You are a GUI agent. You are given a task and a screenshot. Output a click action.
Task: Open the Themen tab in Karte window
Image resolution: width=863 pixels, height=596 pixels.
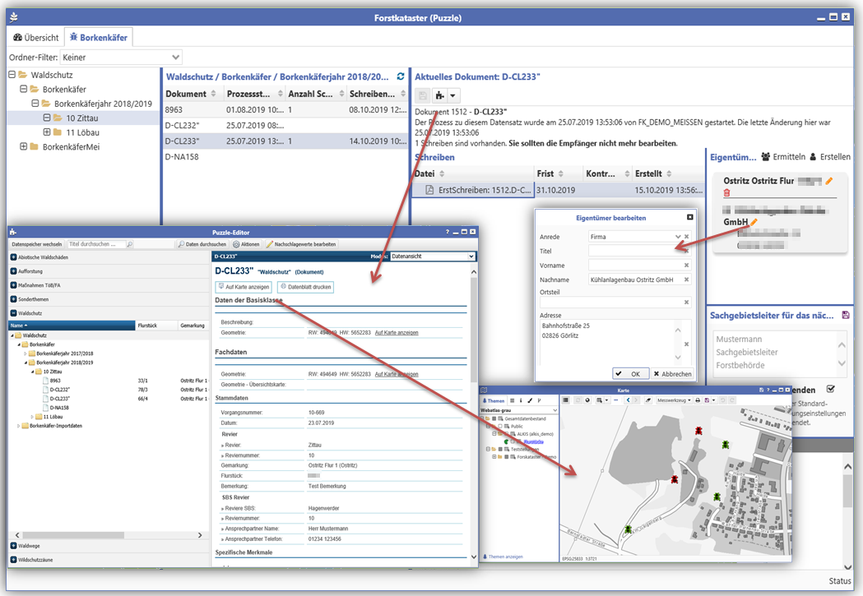(494, 400)
